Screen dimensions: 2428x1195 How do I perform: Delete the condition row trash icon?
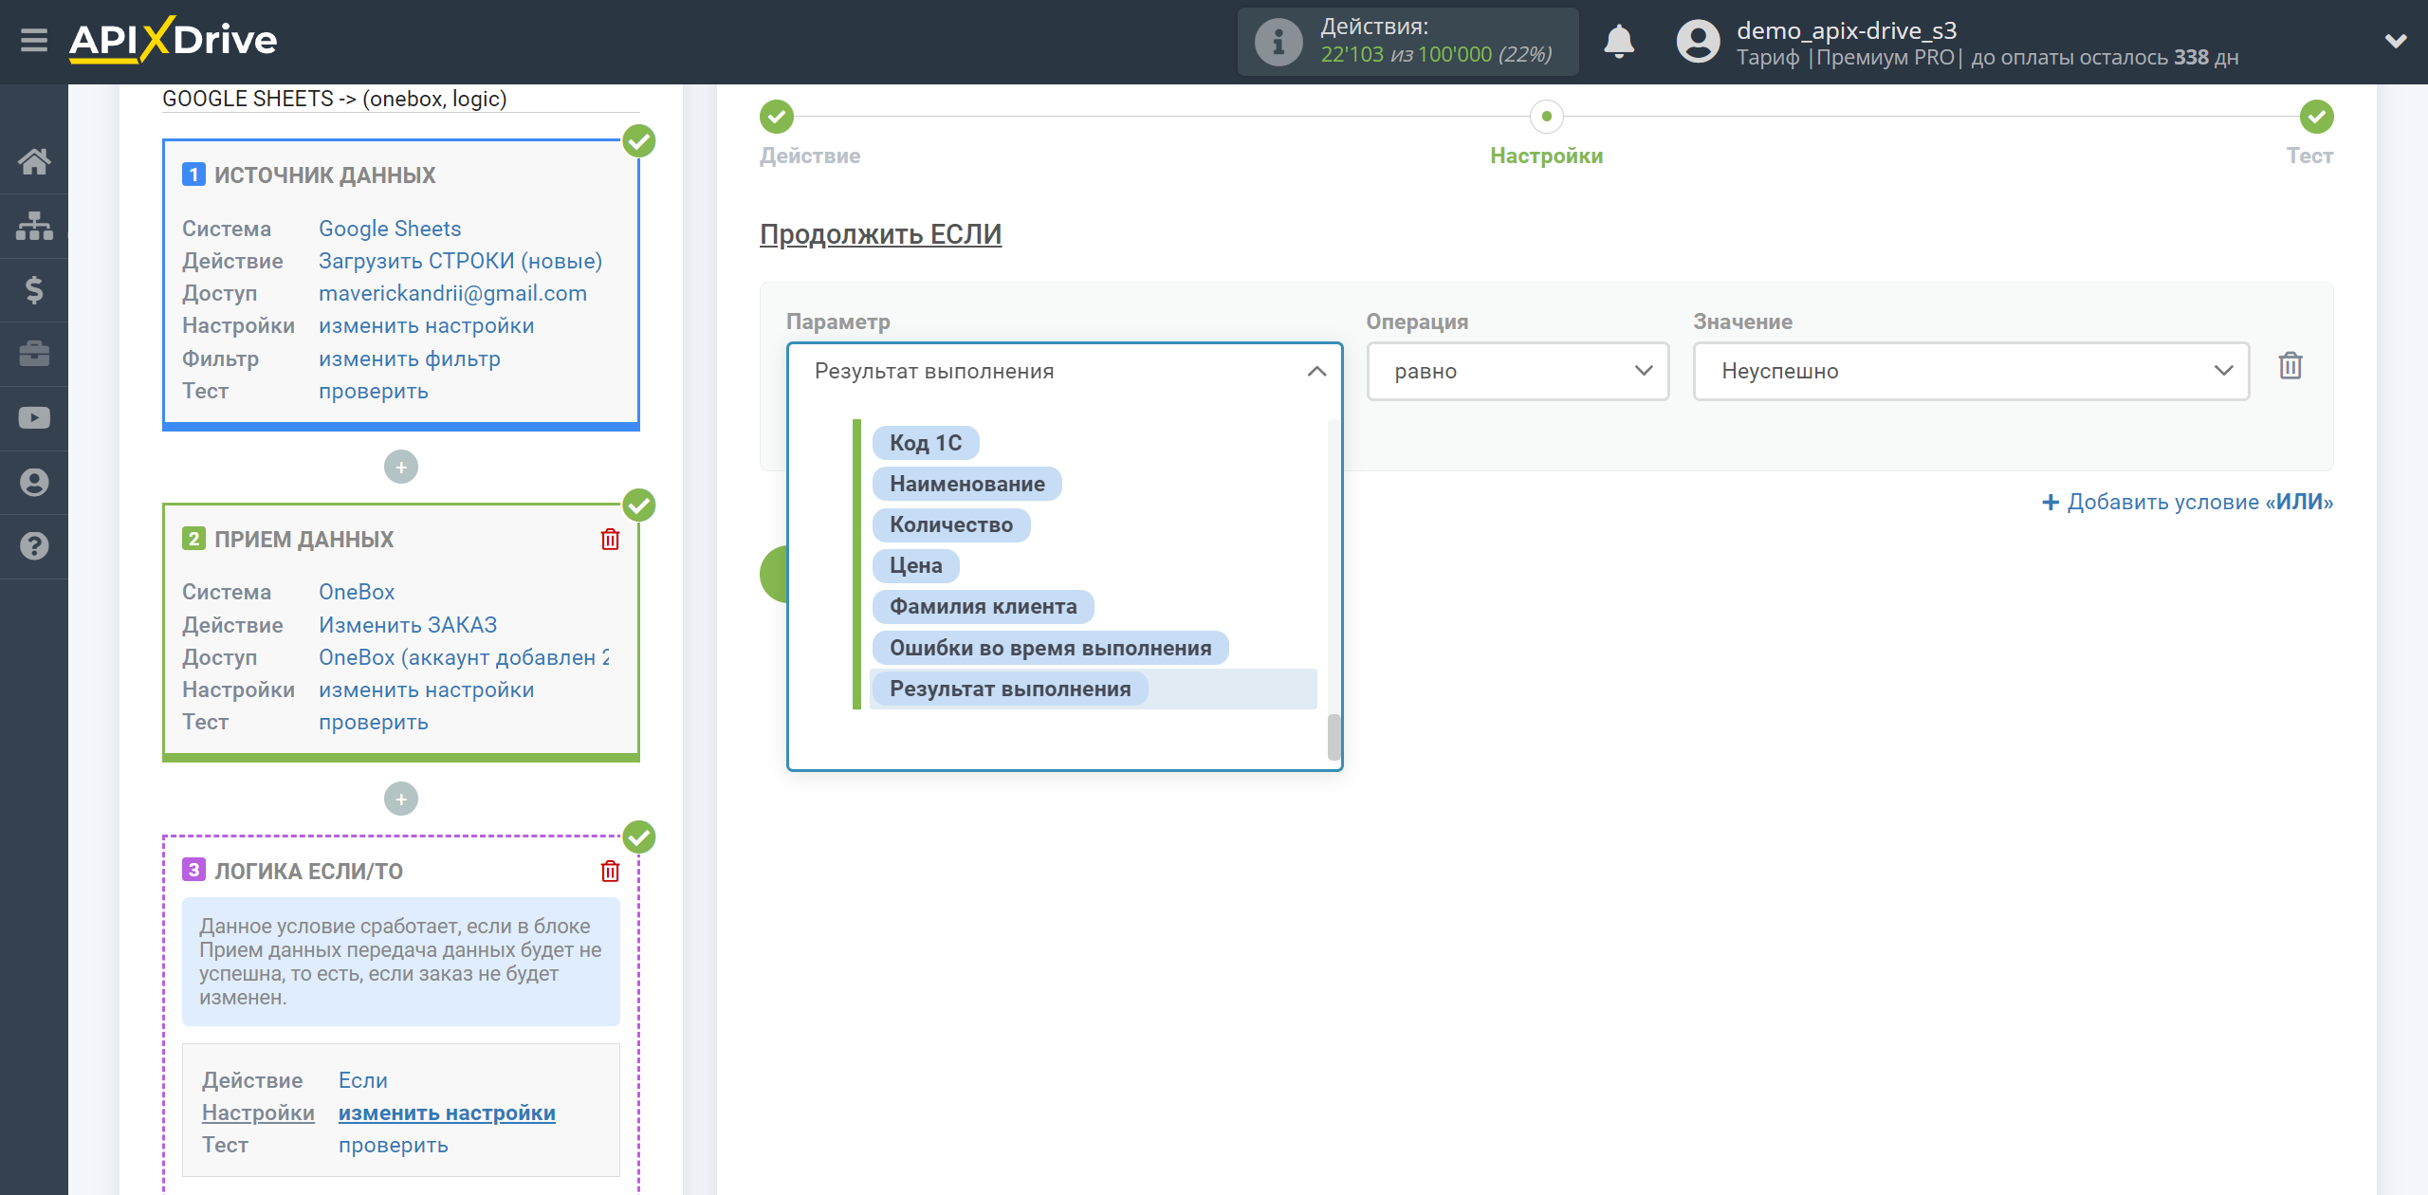[2290, 366]
